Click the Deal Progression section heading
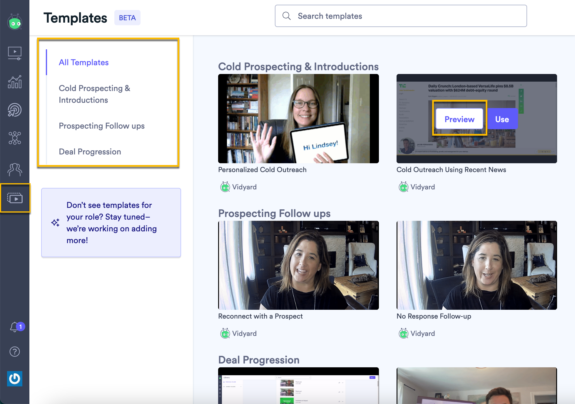The width and height of the screenshot is (575, 404). click(259, 360)
